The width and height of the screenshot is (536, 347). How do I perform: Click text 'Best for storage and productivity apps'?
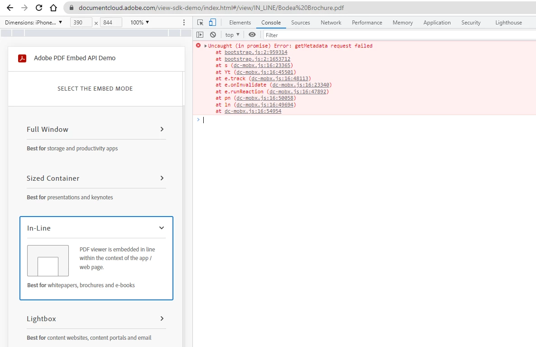[72, 149]
